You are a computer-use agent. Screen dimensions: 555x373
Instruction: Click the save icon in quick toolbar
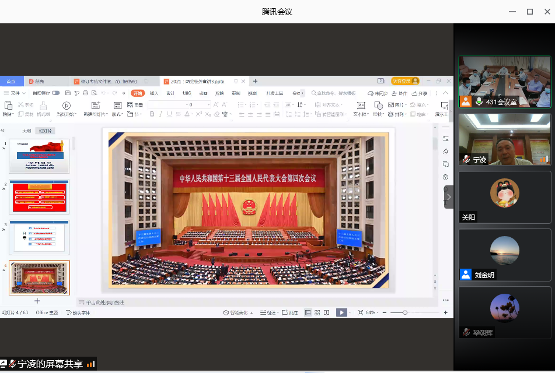tap(68, 93)
